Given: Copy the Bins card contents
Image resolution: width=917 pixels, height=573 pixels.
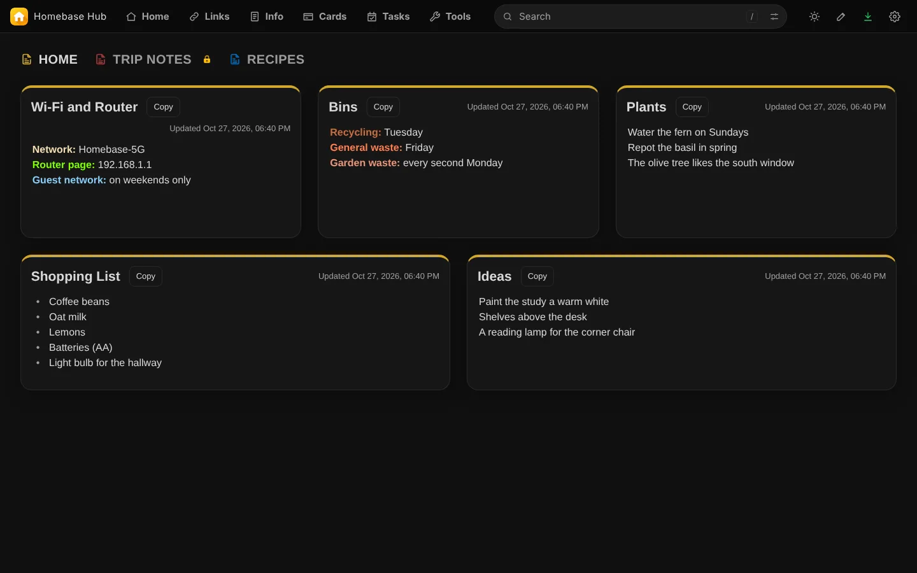Looking at the screenshot, I should tap(383, 107).
